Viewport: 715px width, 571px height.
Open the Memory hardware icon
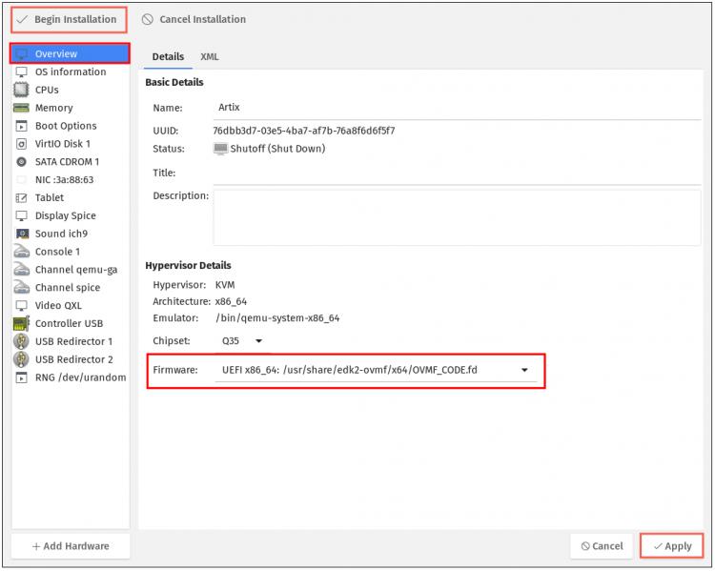[x=21, y=108]
